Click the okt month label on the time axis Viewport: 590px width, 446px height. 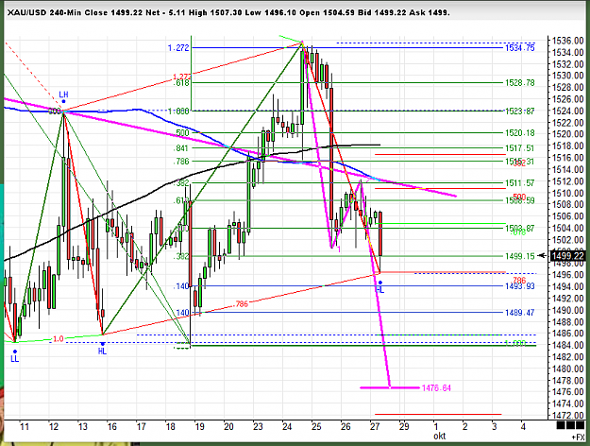440,437
